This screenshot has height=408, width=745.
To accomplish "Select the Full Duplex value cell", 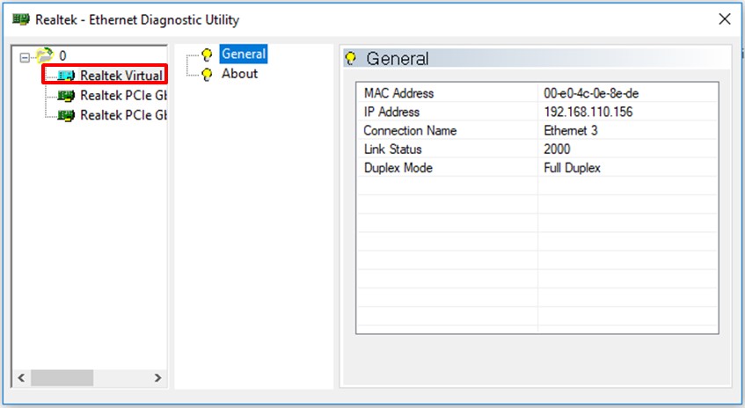I will tap(628, 167).
